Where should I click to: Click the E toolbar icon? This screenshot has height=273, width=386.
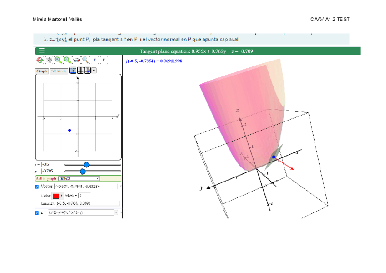click(x=95, y=60)
